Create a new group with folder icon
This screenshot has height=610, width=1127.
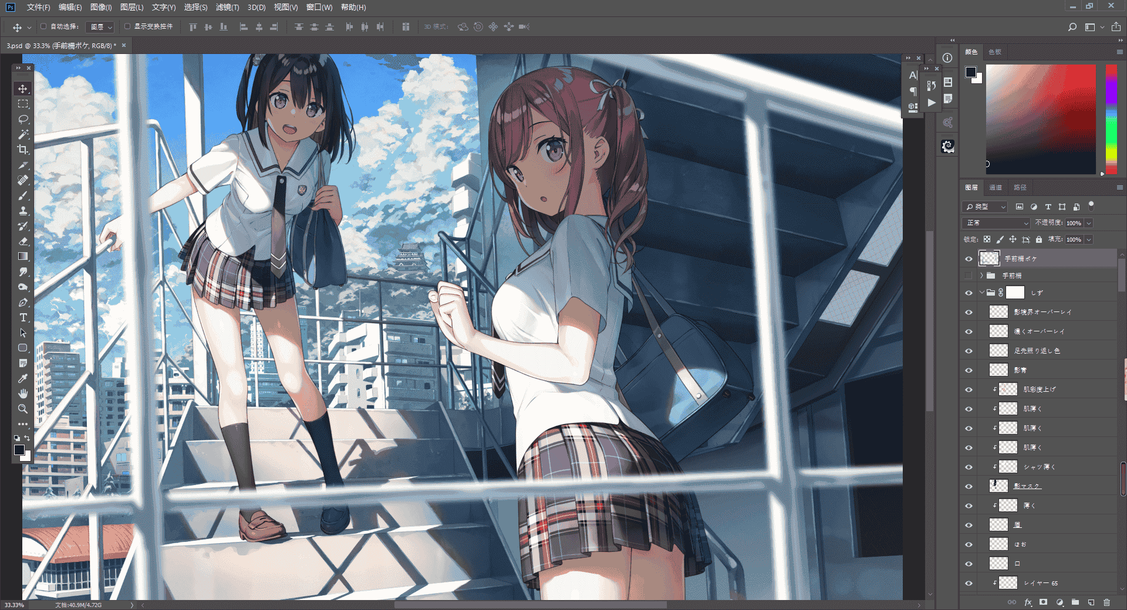[x=1075, y=602]
